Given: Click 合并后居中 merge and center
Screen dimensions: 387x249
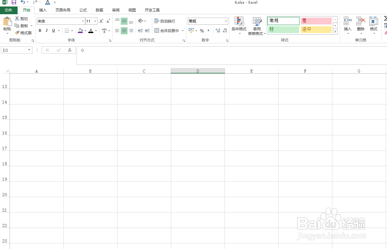Looking at the screenshot, I should [167, 31].
